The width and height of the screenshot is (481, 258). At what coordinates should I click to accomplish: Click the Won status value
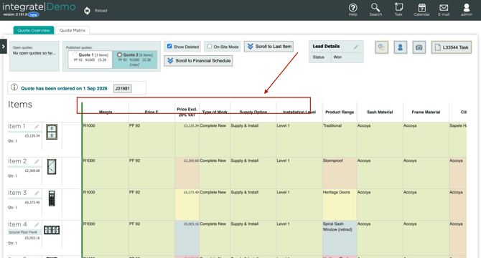(337, 57)
